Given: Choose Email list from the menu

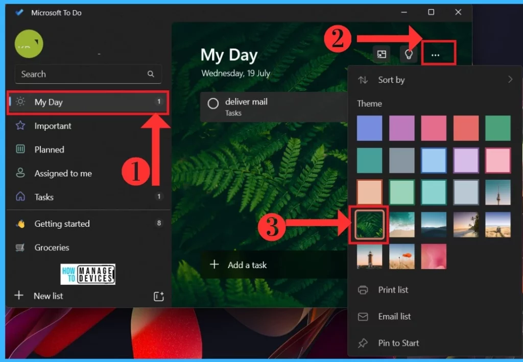Looking at the screenshot, I should [435, 317].
